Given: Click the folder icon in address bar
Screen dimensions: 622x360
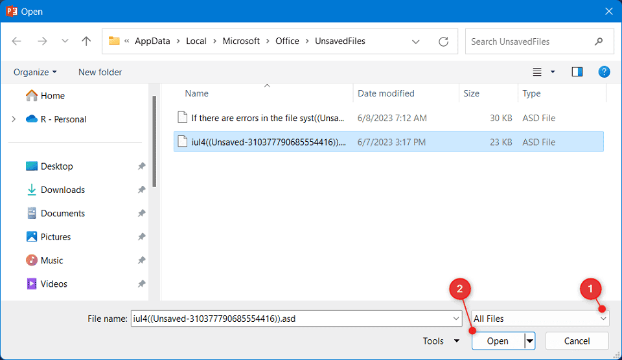Looking at the screenshot, I should [x=114, y=41].
